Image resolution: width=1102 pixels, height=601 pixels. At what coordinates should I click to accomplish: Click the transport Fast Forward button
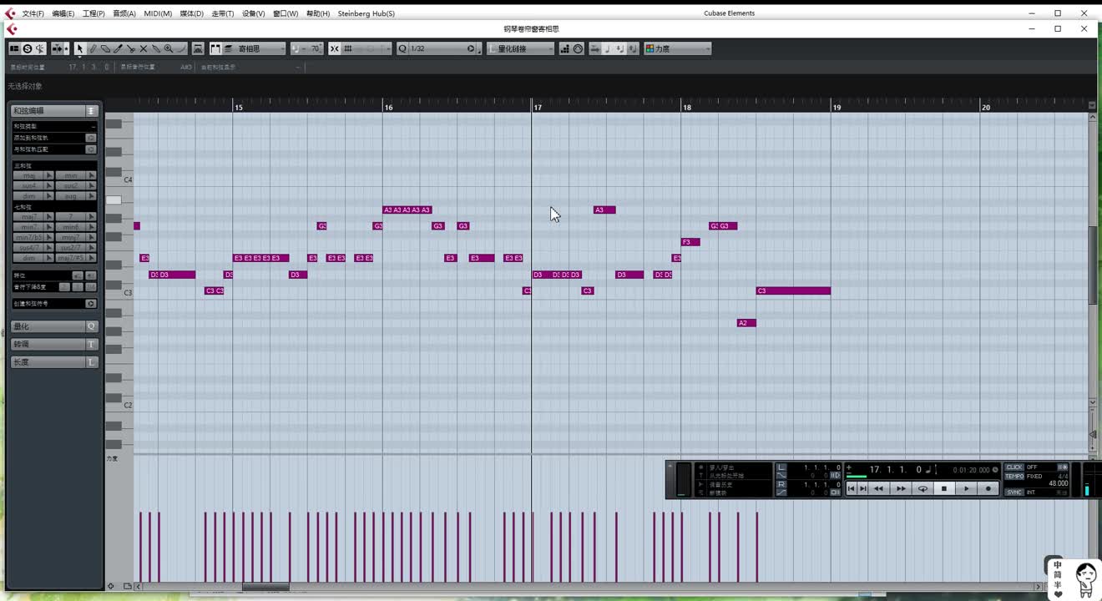coord(901,488)
